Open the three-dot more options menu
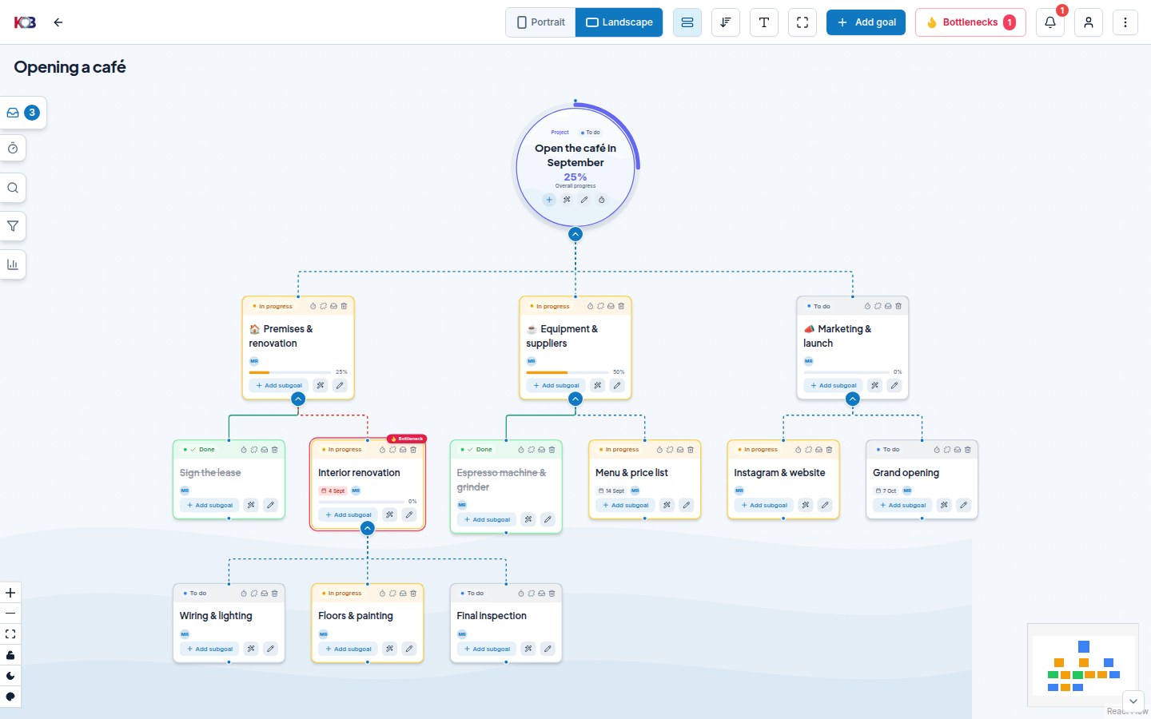 [x=1125, y=22]
